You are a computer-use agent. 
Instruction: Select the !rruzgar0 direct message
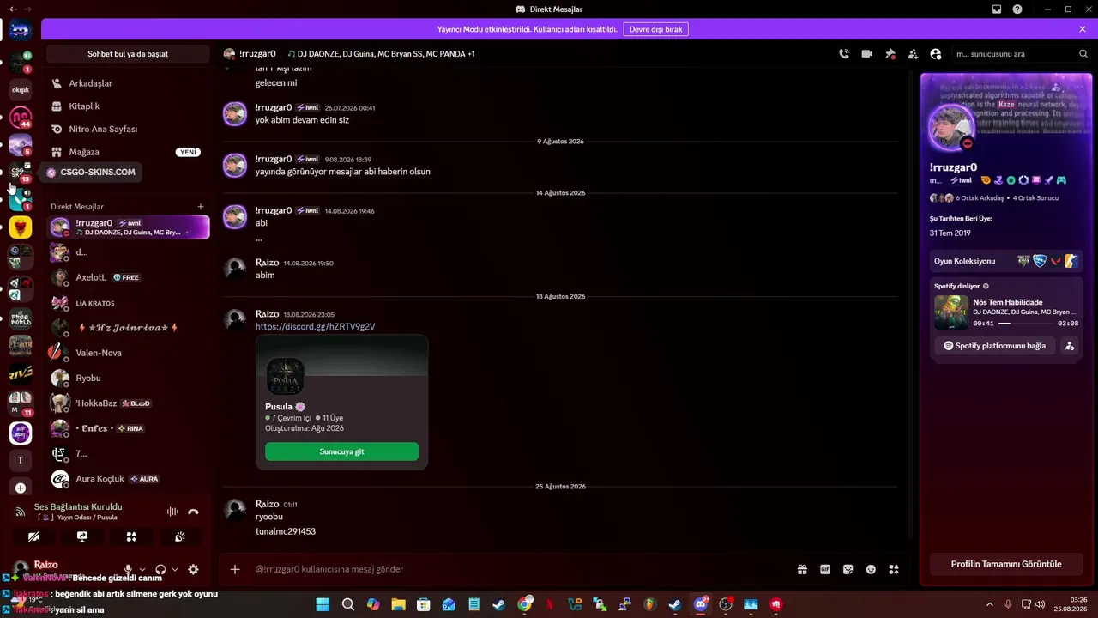(128, 227)
